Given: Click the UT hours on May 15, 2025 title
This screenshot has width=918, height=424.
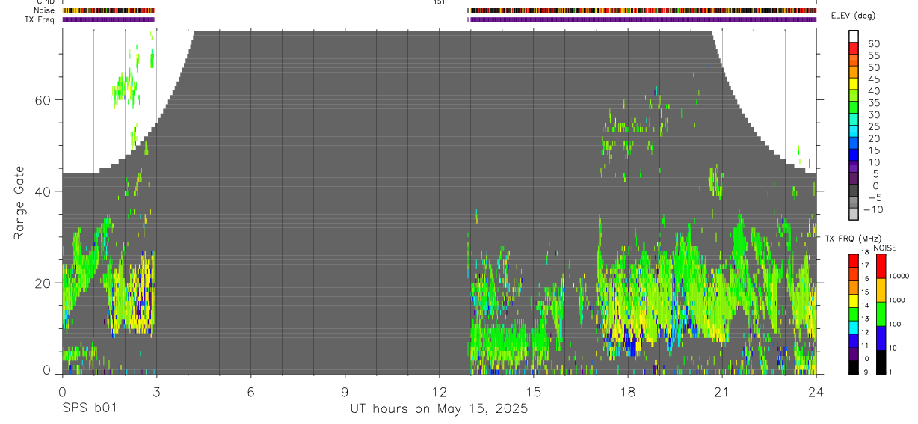Looking at the screenshot, I should (439, 409).
